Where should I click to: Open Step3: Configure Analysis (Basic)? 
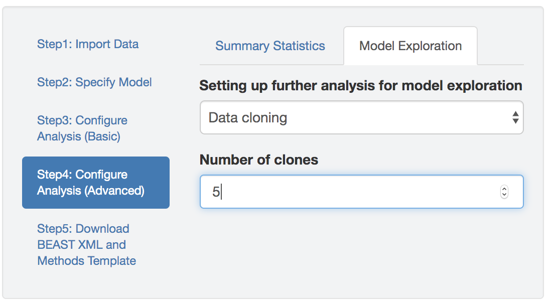[82, 128]
